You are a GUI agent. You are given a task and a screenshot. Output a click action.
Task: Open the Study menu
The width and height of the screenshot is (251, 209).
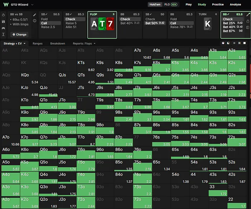[x=202, y=4]
